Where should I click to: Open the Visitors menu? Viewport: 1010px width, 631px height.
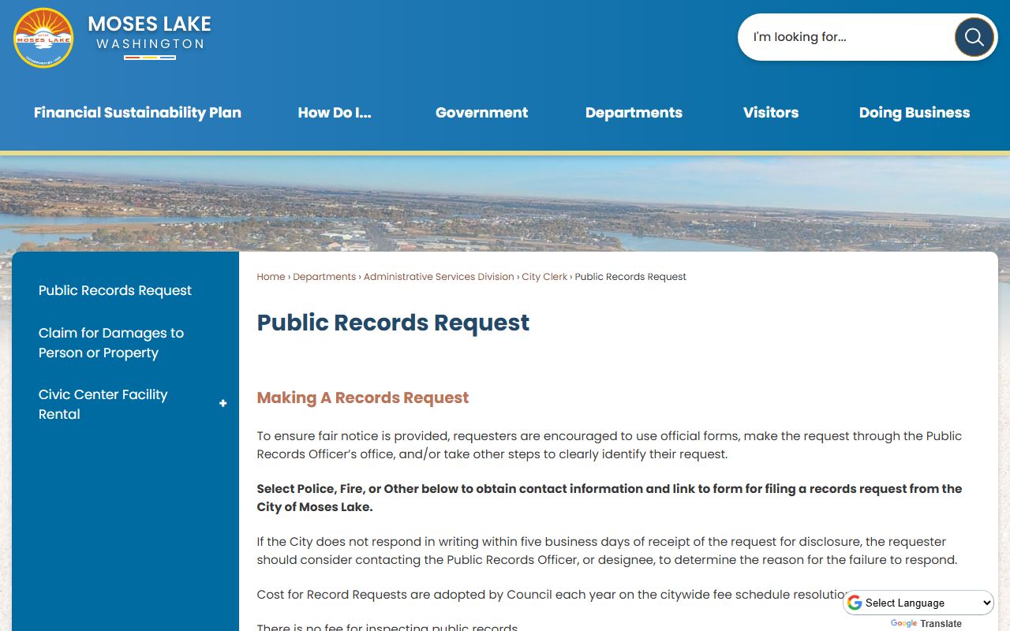[x=771, y=113]
